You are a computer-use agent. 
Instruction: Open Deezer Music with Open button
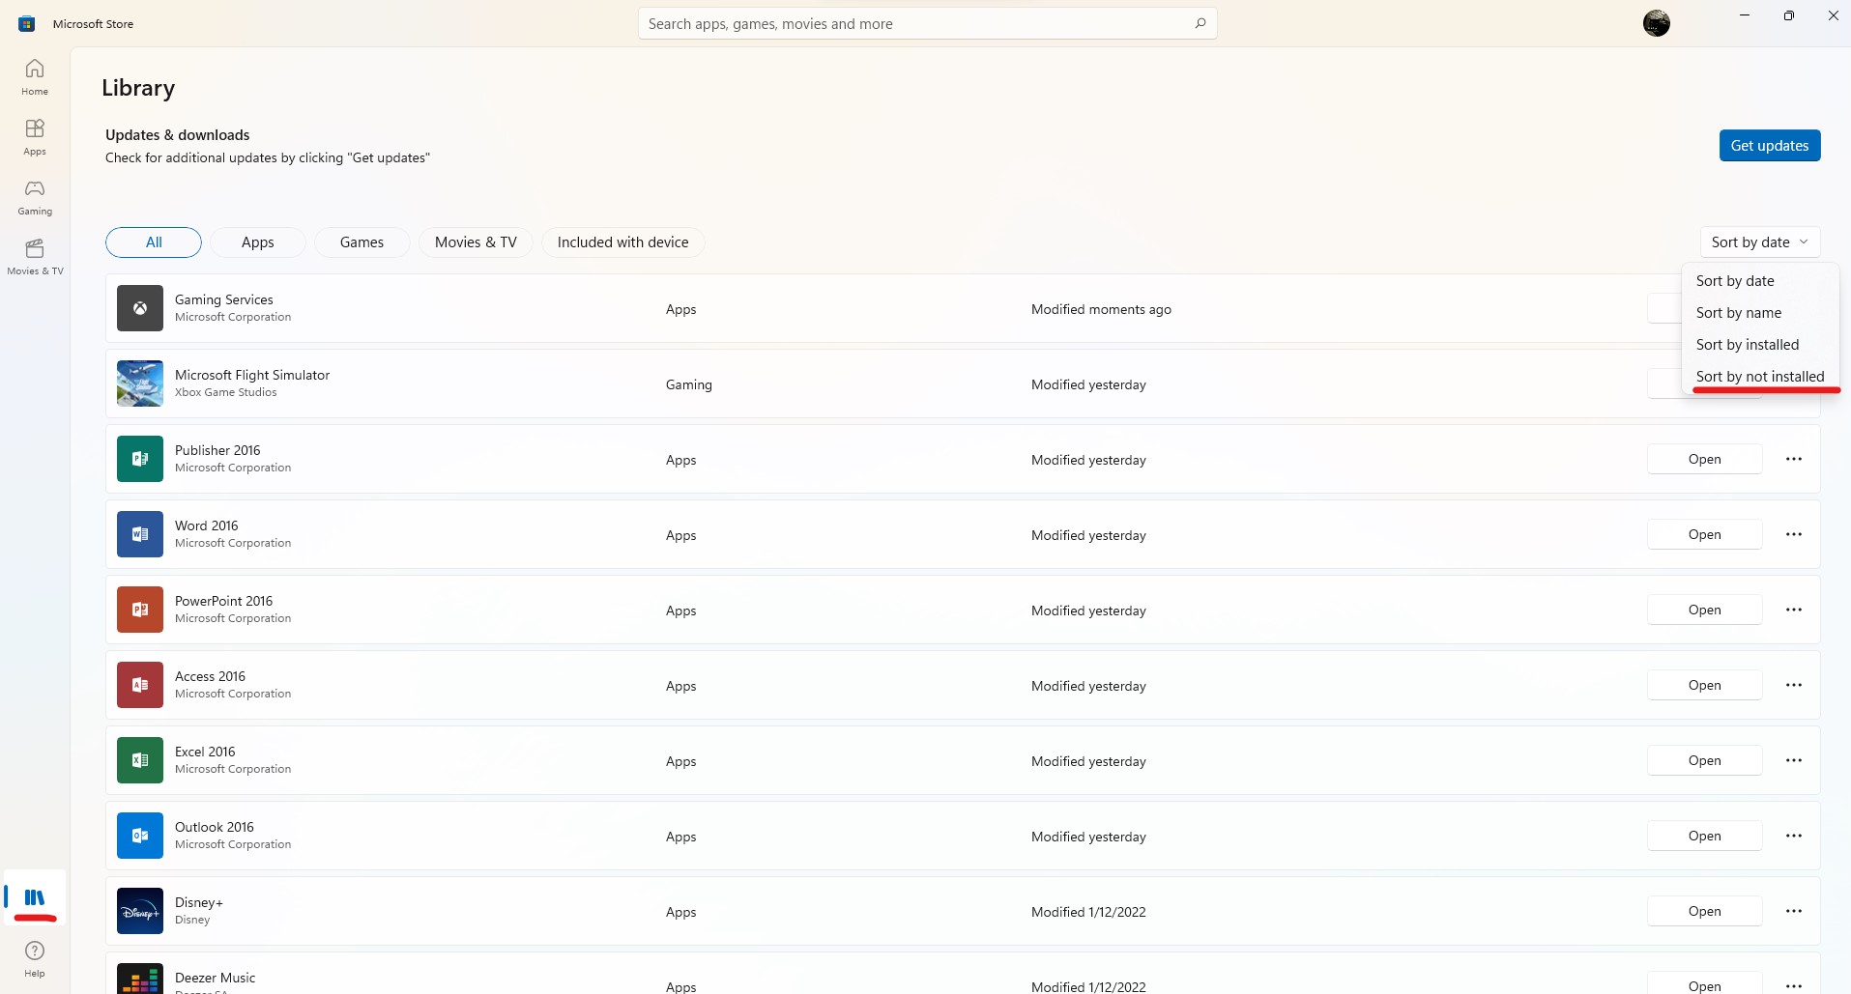coord(1705,984)
